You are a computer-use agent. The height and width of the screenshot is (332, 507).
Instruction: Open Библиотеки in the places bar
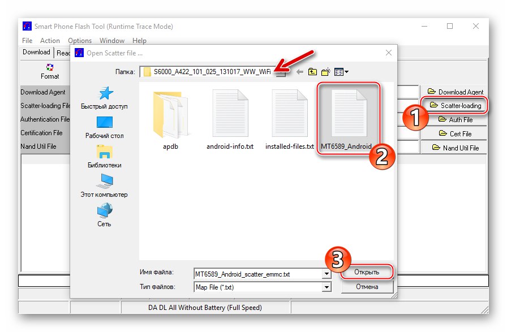click(x=104, y=157)
